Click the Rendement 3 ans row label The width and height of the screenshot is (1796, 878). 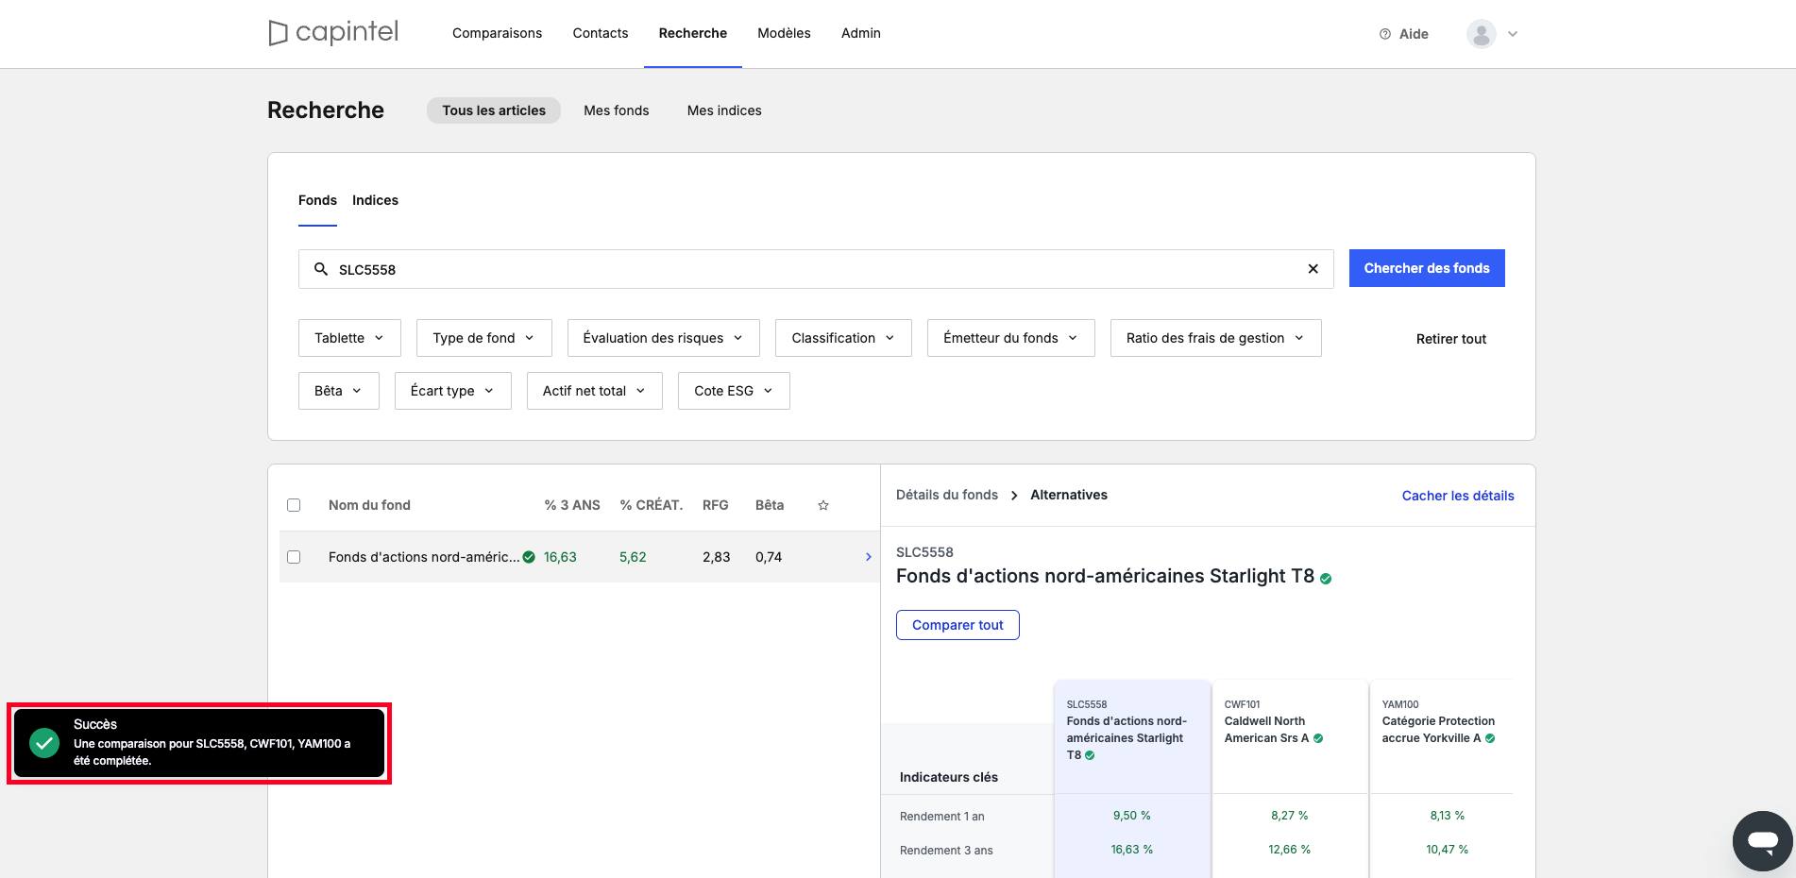tap(946, 851)
